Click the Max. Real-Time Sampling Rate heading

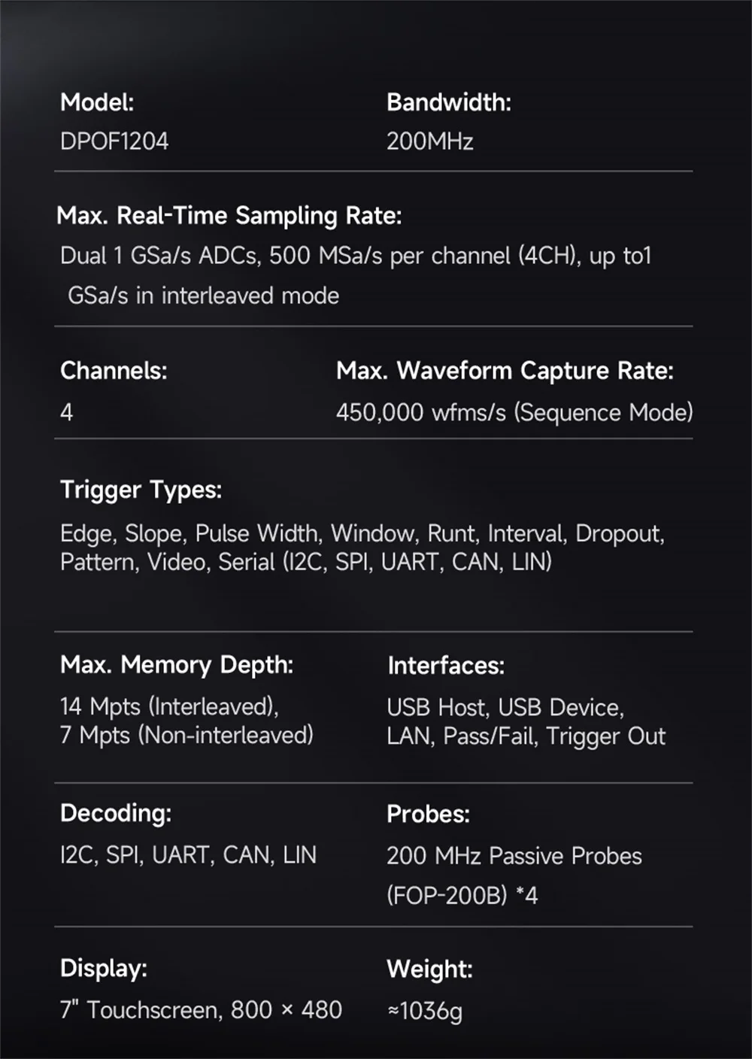pos(229,216)
